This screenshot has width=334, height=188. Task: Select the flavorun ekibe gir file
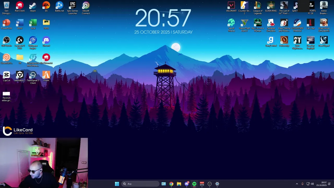click(7, 96)
